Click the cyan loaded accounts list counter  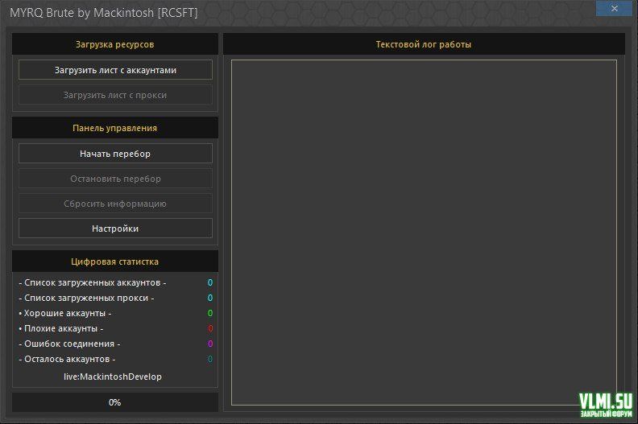click(210, 282)
